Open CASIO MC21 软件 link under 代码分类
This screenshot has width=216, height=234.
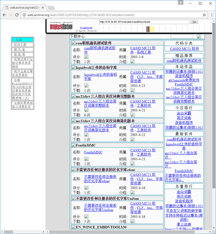click(184, 49)
